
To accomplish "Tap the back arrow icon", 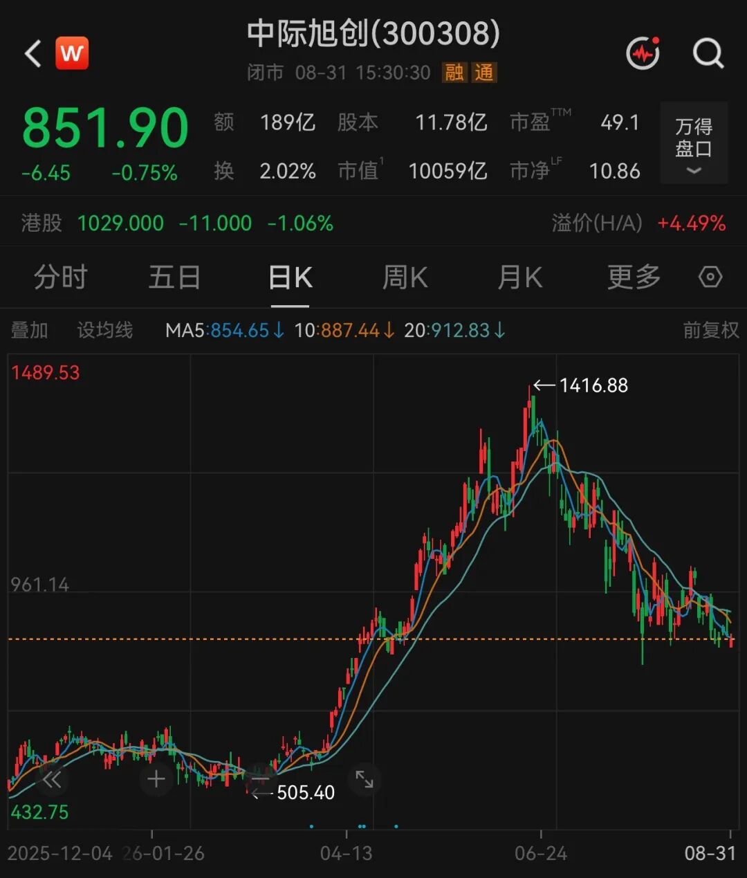I will pyautogui.click(x=33, y=53).
